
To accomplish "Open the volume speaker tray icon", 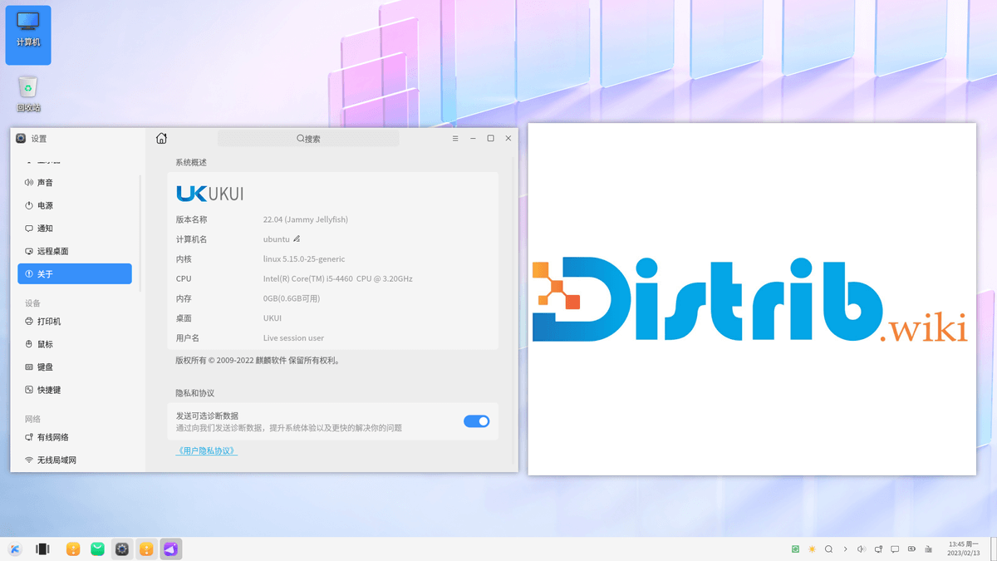I will [862, 549].
